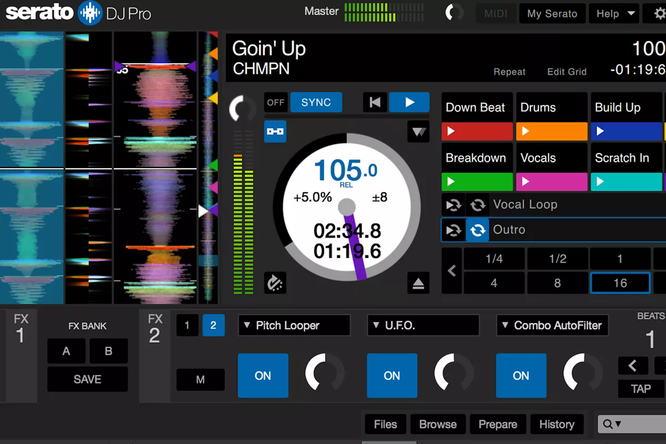666x444 pixels.
Task: Click the library search field
Action: pos(633,424)
